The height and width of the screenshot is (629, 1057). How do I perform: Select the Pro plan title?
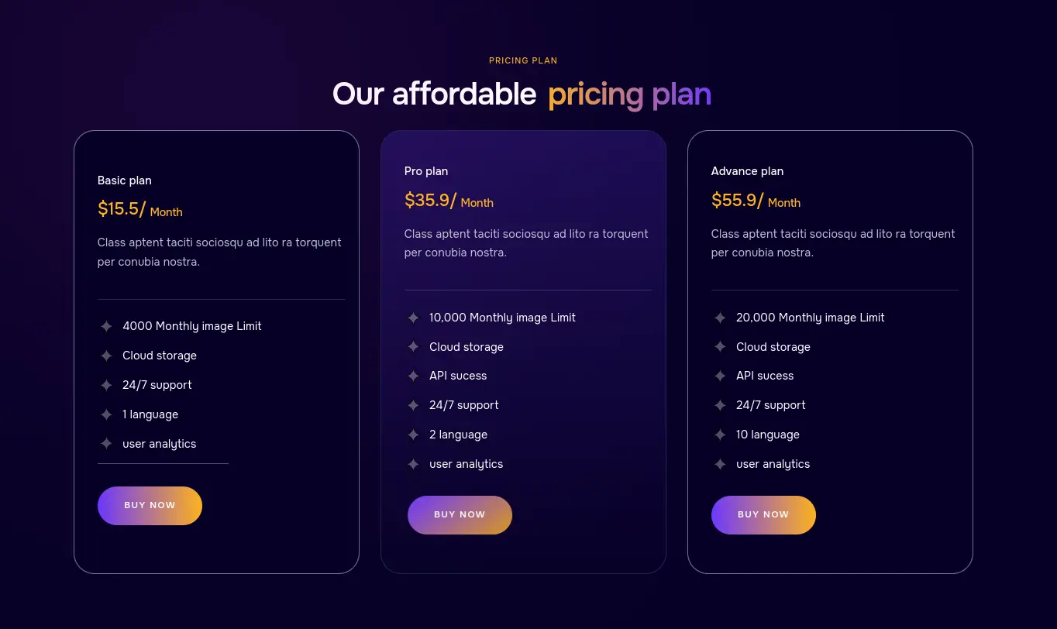[x=426, y=171]
